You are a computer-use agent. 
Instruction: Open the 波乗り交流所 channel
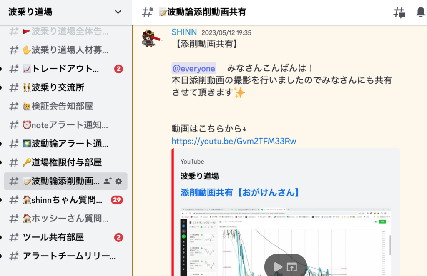[x=65, y=87]
